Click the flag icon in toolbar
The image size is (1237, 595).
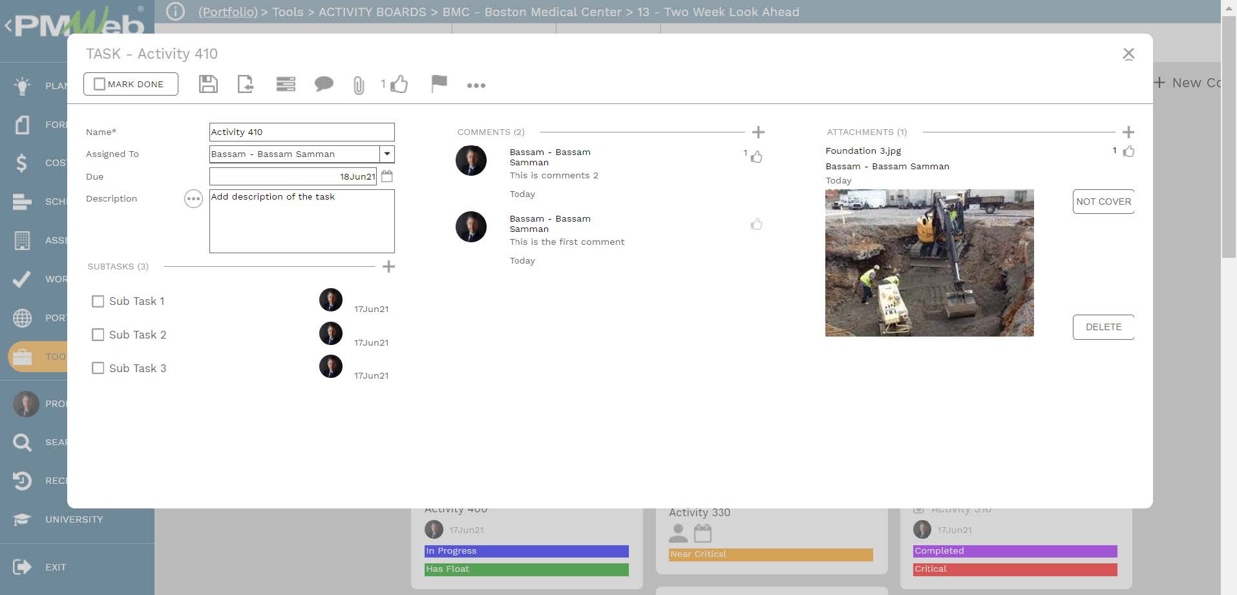pos(439,83)
